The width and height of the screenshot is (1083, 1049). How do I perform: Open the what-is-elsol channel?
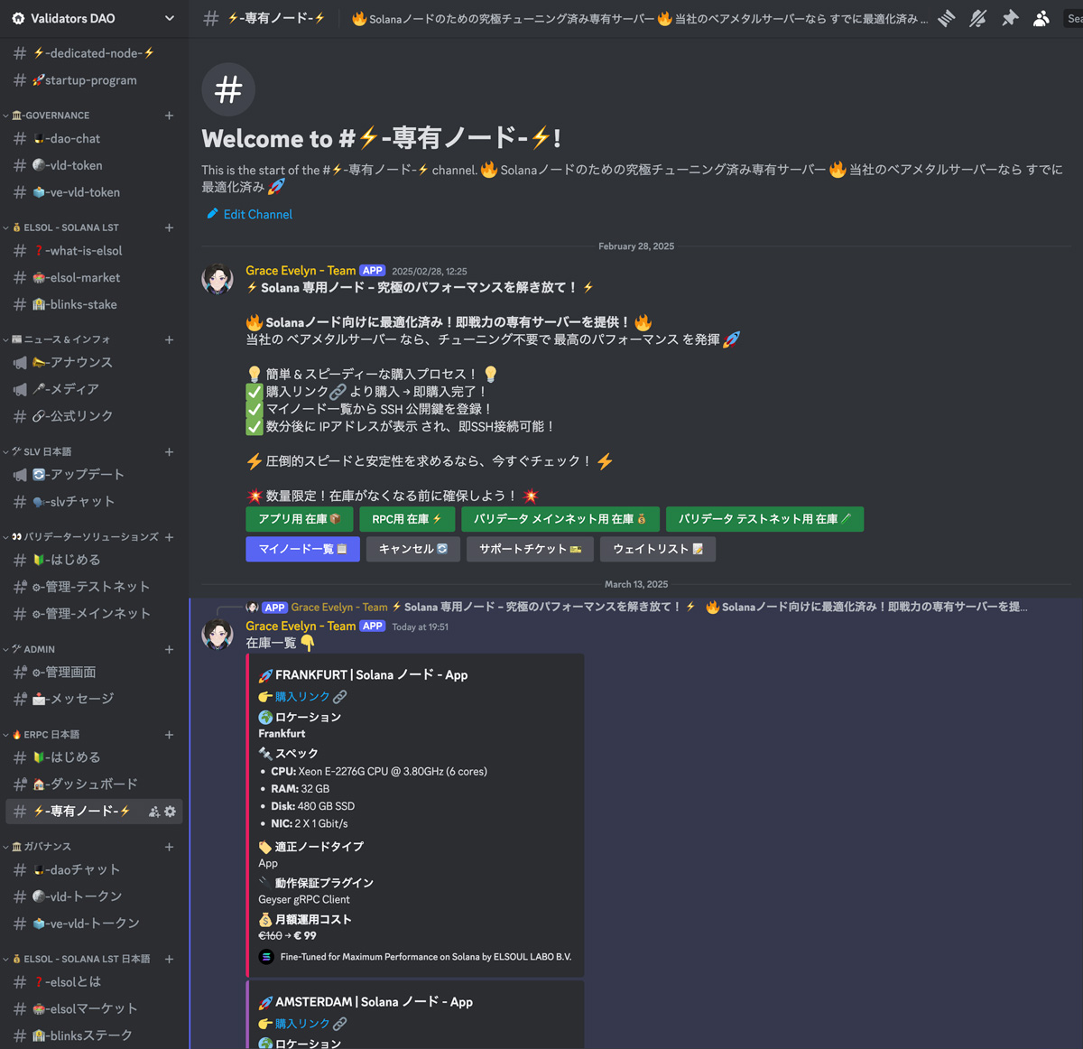tap(95, 251)
